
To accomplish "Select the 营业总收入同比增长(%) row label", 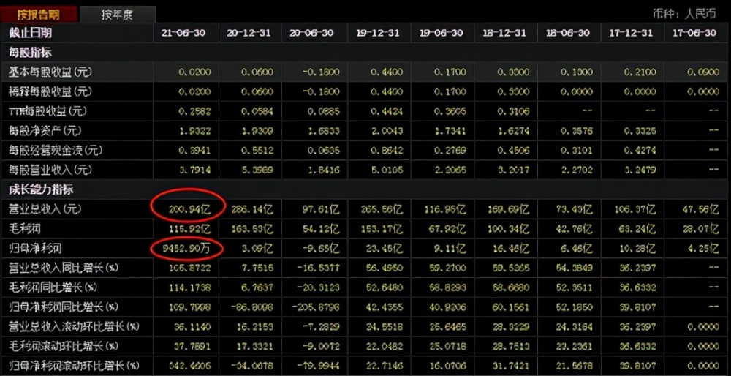I will point(63,268).
